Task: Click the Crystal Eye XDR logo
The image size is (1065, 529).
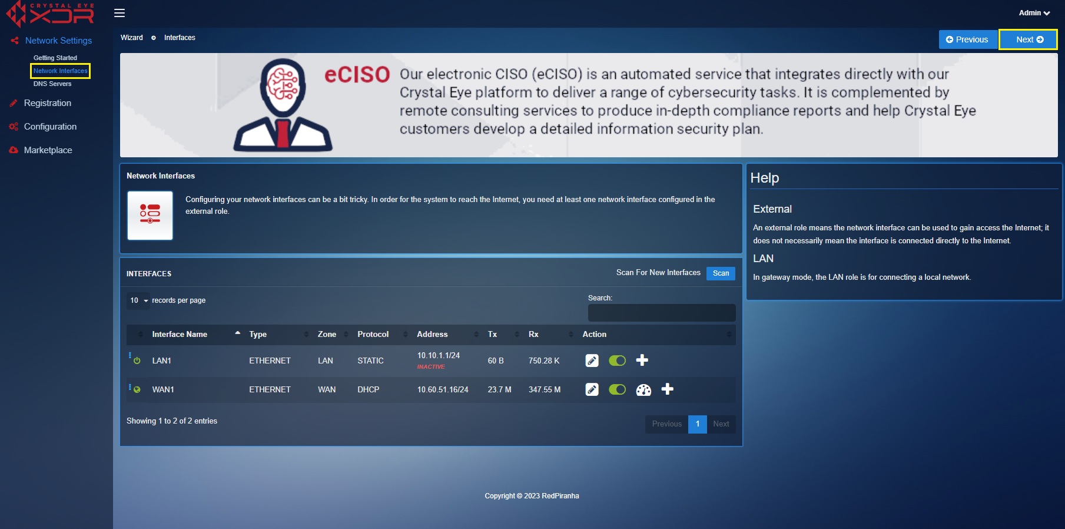Action: coord(49,14)
